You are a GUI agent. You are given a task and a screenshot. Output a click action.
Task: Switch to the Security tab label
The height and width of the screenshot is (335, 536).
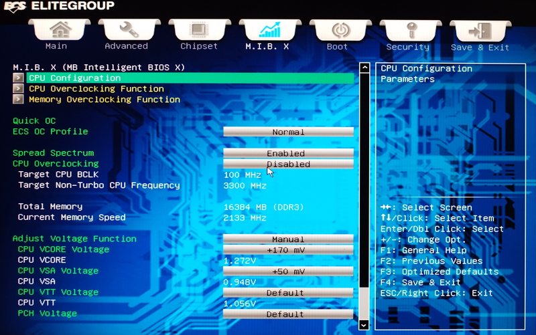pyautogui.click(x=407, y=47)
